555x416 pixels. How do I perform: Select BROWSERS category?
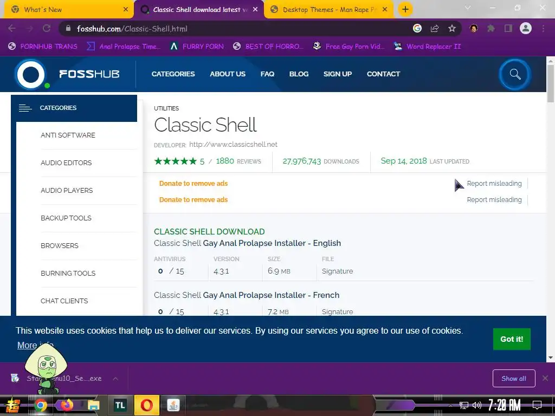60,245
